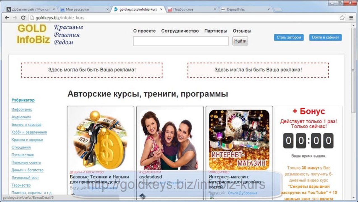Screen dimensions: 358x202
Task: Open 'Деньги и богатство' sidebar category
Action: coord(27,170)
